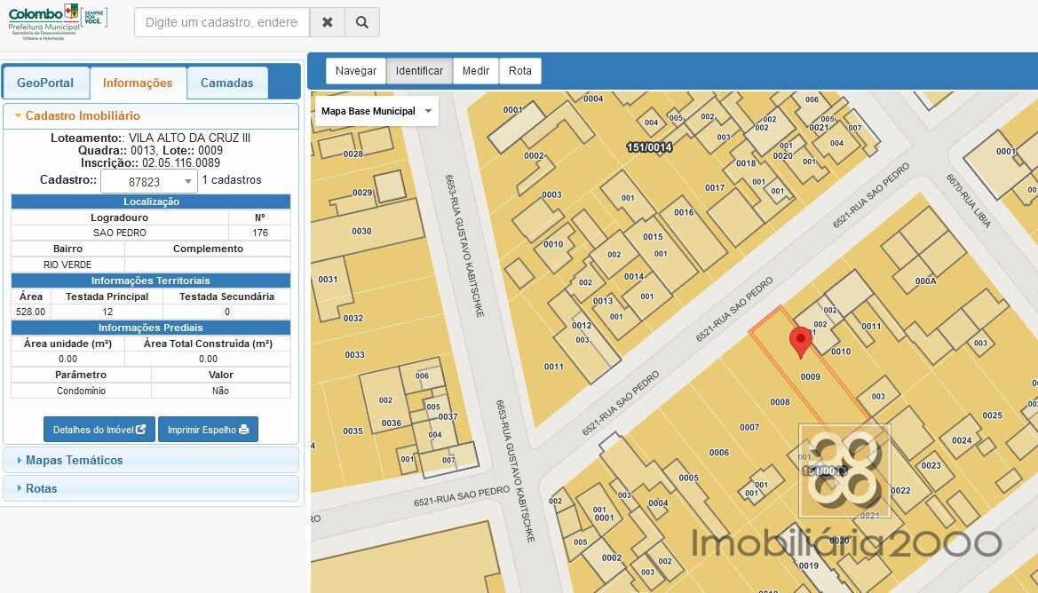Select the Informações tab
The image size is (1038, 593).
pos(138,83)
